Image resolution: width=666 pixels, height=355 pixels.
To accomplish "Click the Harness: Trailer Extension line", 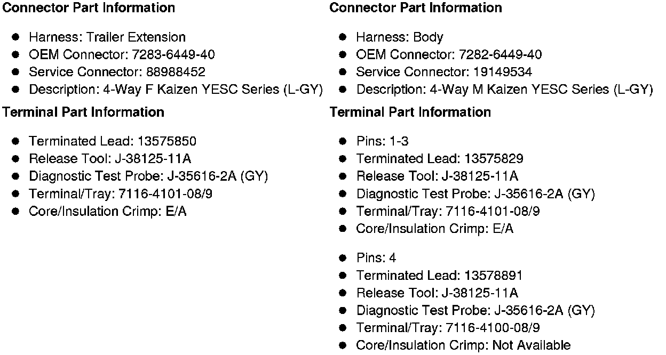I will [107, 37].
